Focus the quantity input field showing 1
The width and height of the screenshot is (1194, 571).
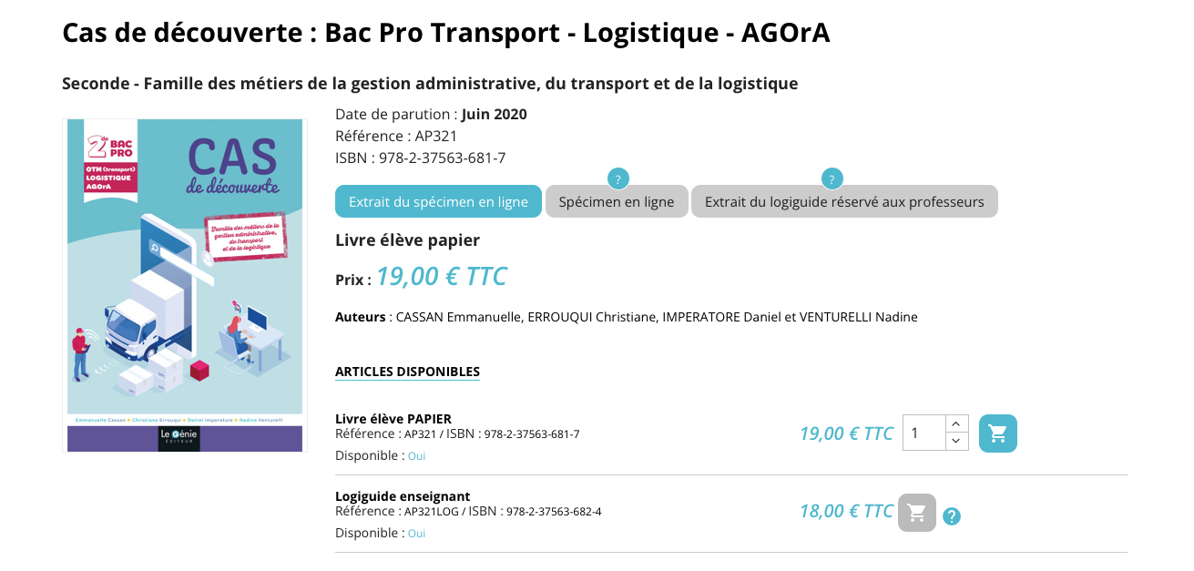[924, 433]
